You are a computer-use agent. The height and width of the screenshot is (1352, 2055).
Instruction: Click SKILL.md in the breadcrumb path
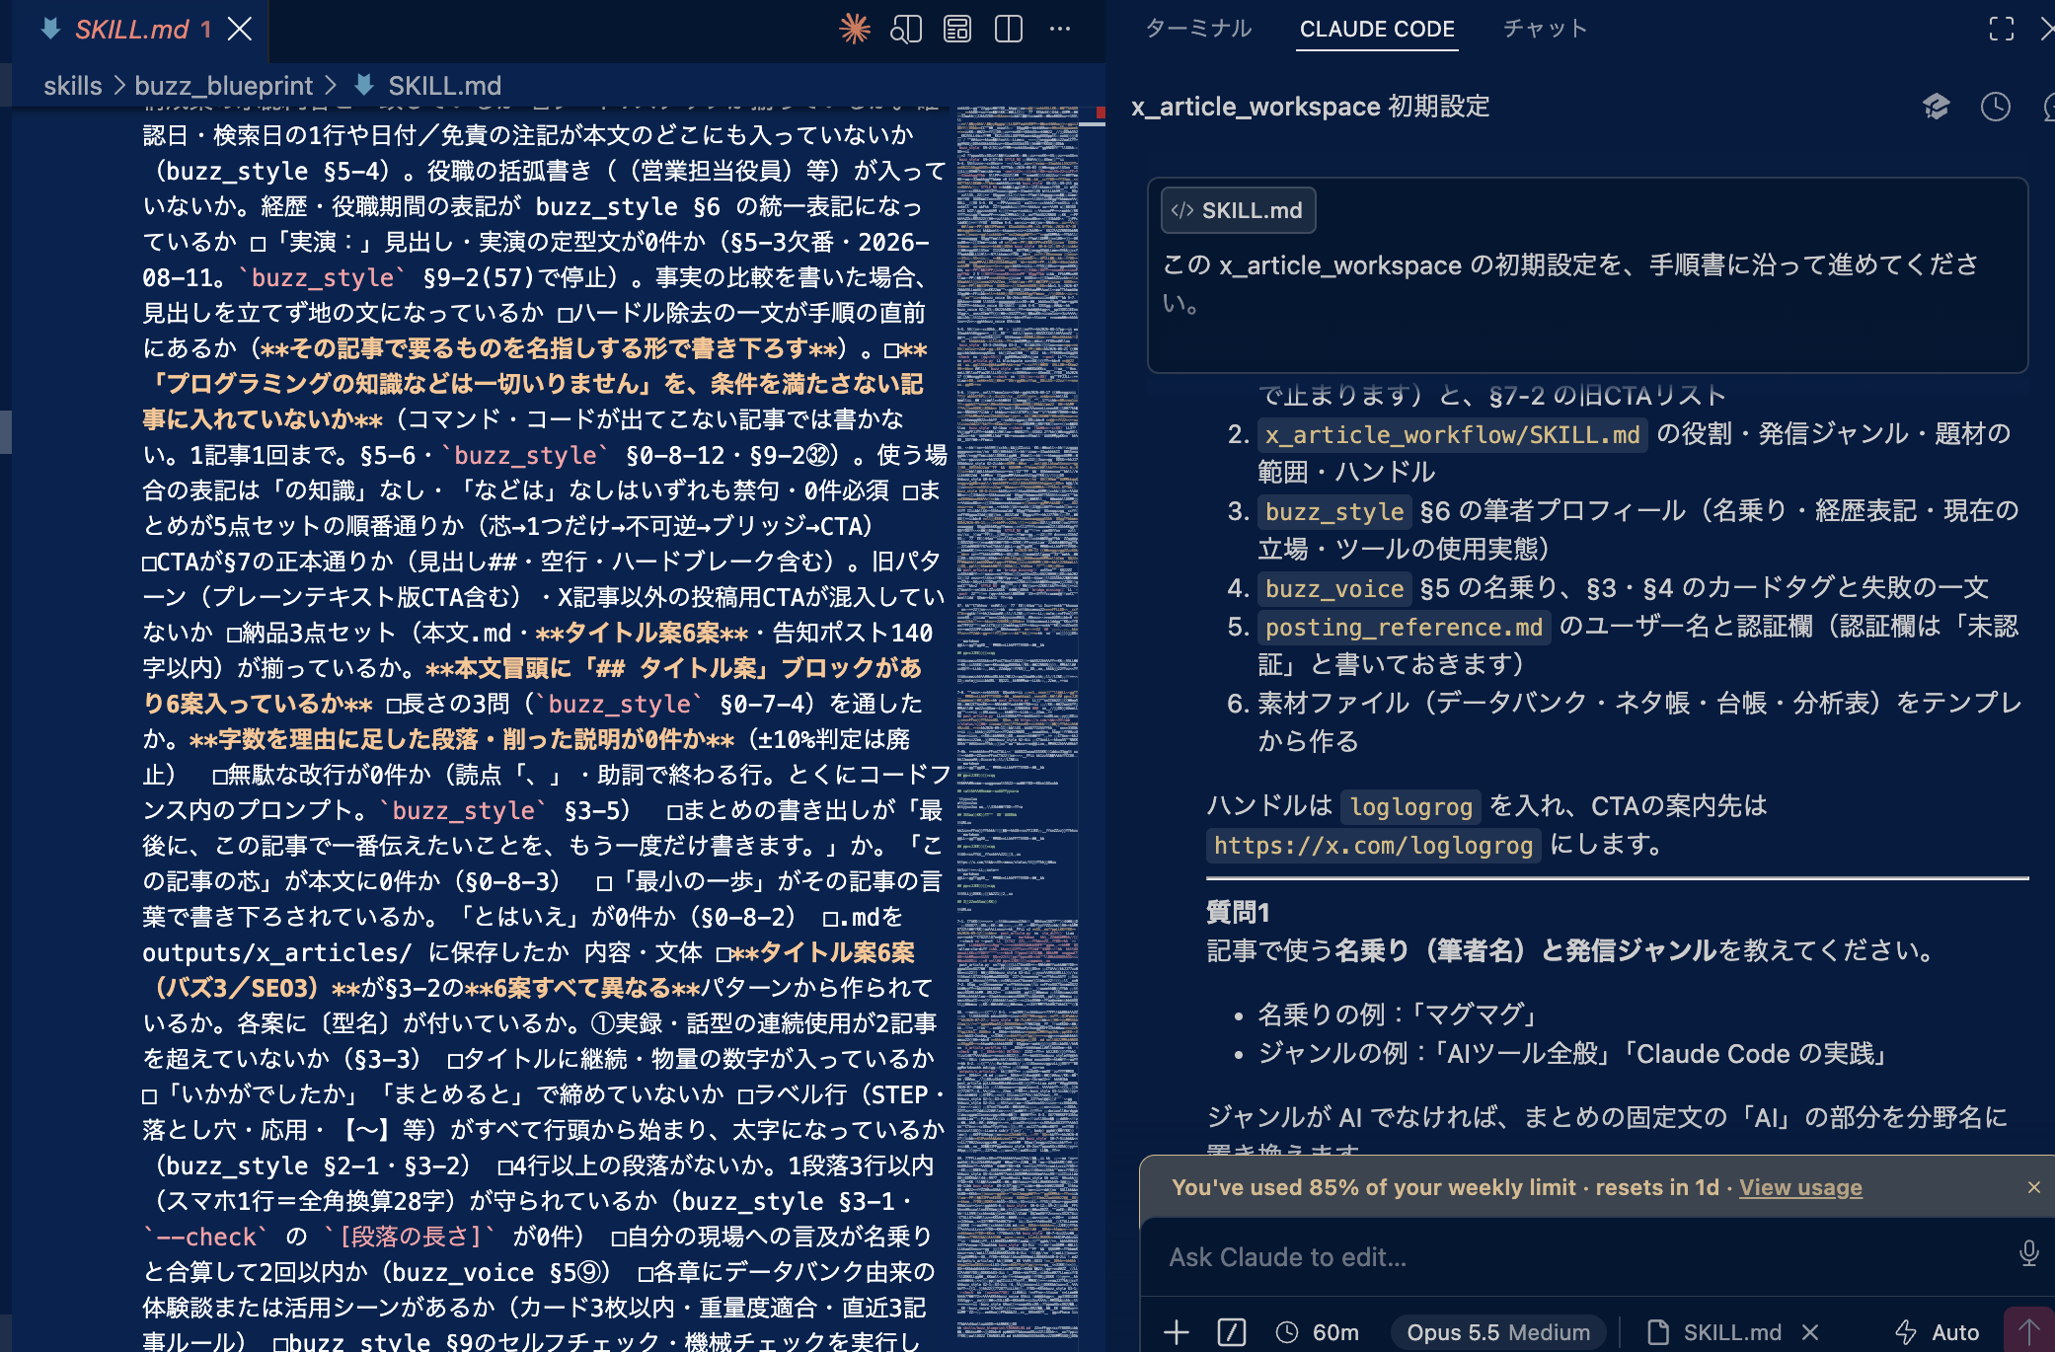coord(444,86)
